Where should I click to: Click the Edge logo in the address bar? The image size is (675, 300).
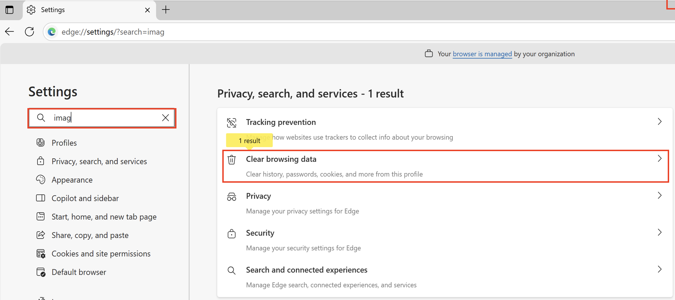point(52,32)
